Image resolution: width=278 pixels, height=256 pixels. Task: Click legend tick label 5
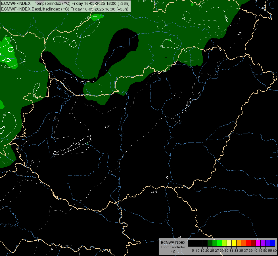point(193,251)
